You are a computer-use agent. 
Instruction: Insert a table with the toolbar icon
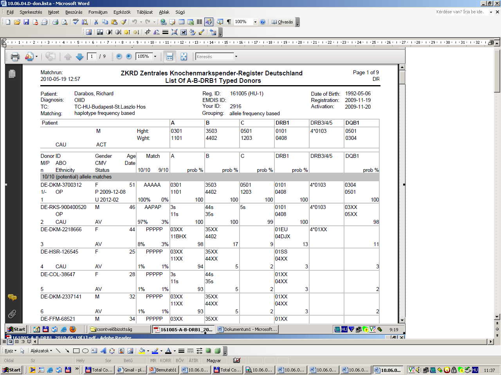tap(181, 22)
